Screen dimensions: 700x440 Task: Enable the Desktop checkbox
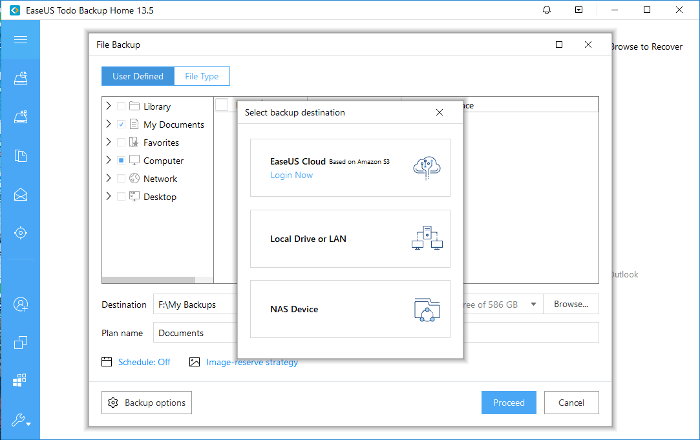coord(122,197)
